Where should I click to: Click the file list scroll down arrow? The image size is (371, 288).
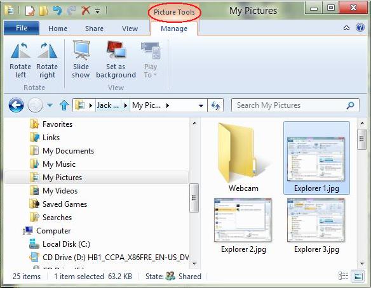pos(362,264)
